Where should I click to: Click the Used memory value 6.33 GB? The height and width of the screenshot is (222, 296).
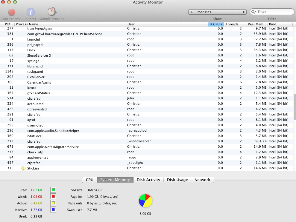[x=36, y=216]
